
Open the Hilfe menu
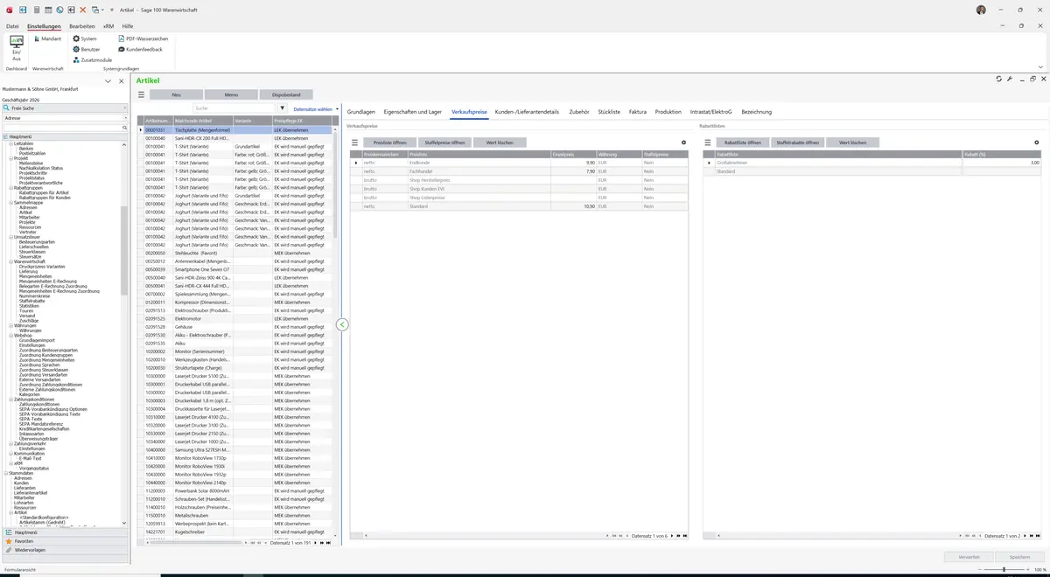click(127, 26)
